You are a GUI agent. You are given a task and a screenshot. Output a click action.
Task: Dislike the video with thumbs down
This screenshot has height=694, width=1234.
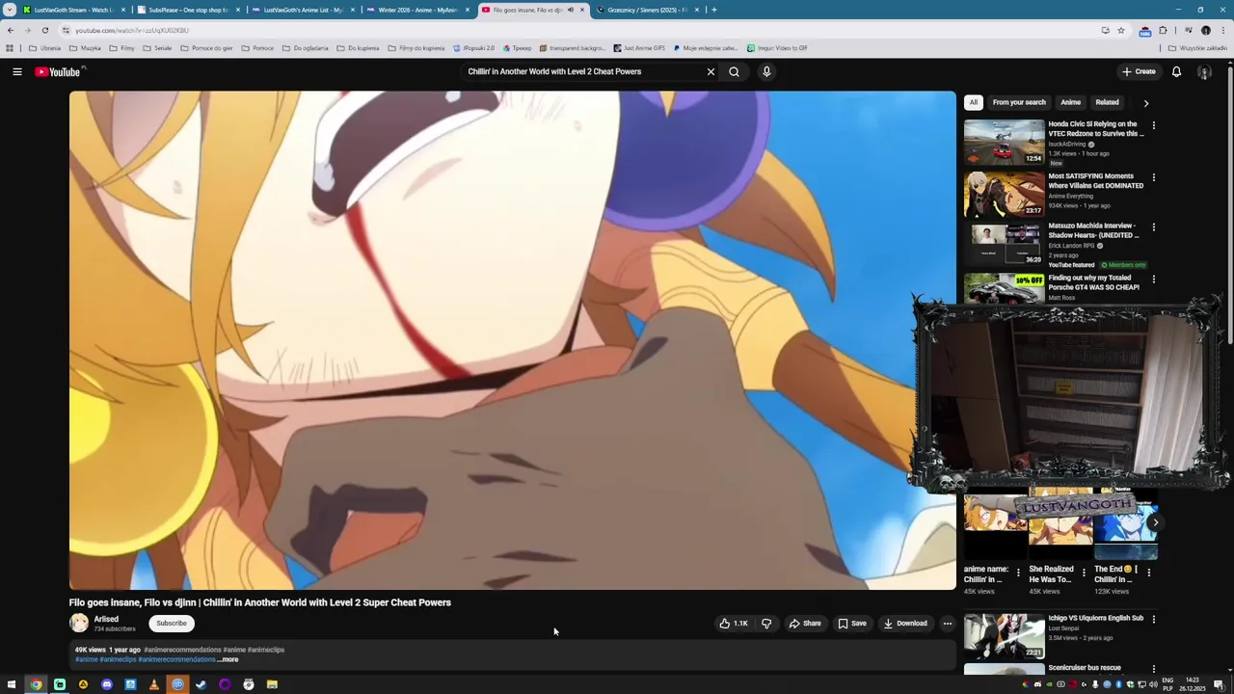point(766,624)
